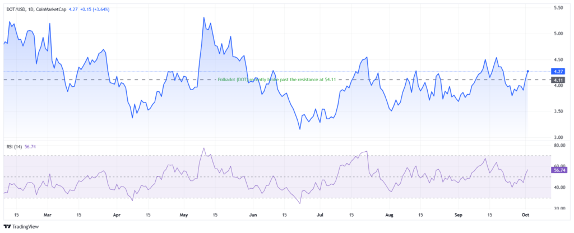Viewport: 574px width, 233px height.
Task: Click the 4.11 resistance price label
Action: (559, 80)
